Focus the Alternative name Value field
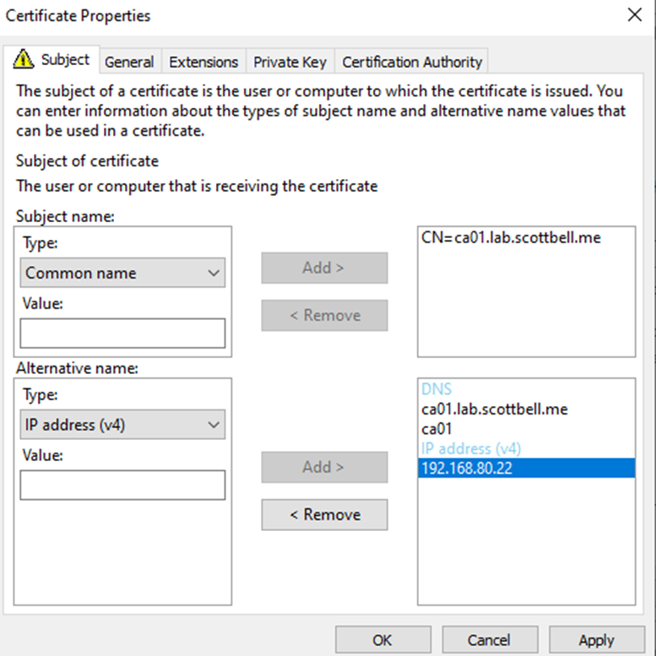Image resolution: width=656 pixels, height=656 pixels. click(122, 485)
